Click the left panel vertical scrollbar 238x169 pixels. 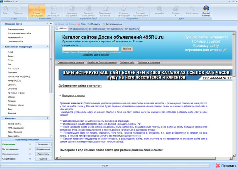pyautogui.click(x=51, y=59)
